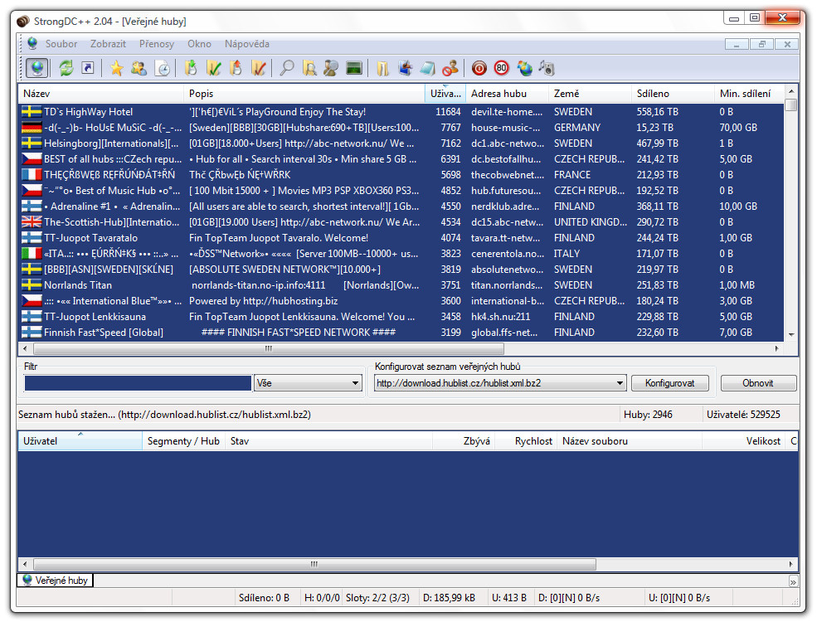The width and height of the screenshot is (817, 622).
Task: Toggle the user-with-prohibition-sign toolbar icon
Action: [x=450, y=68]
